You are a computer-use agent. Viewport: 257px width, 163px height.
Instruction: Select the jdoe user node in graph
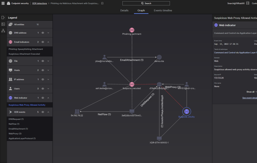105,57
